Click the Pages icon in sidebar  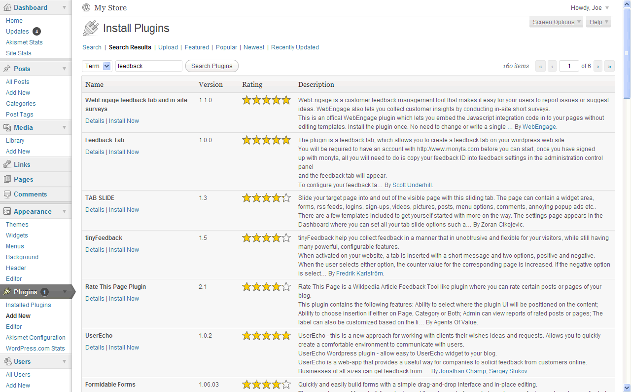[x=7, y=179]
